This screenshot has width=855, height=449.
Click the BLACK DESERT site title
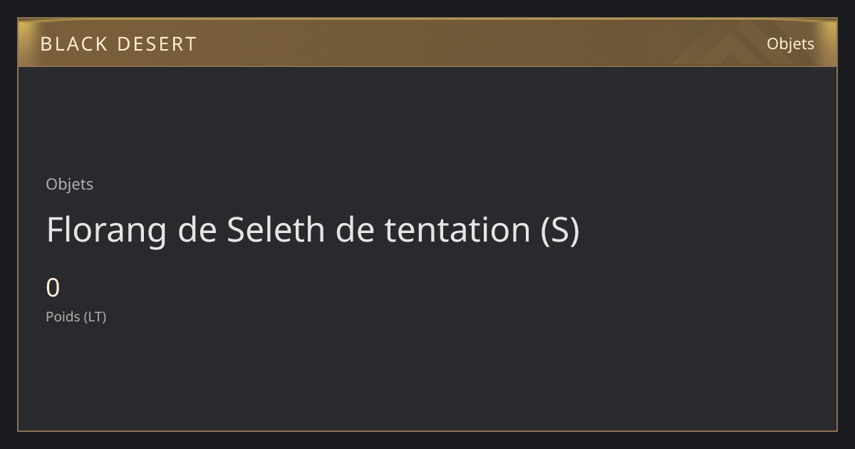[118, 44]
